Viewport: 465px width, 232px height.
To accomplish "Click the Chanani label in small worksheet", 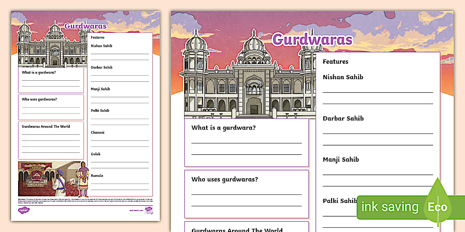I will [97, 132].
